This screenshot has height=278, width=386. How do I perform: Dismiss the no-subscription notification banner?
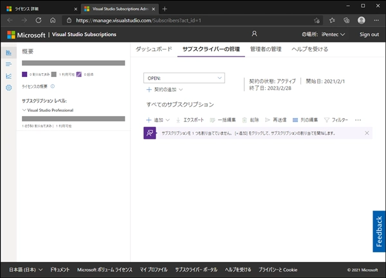pos(367,133)
